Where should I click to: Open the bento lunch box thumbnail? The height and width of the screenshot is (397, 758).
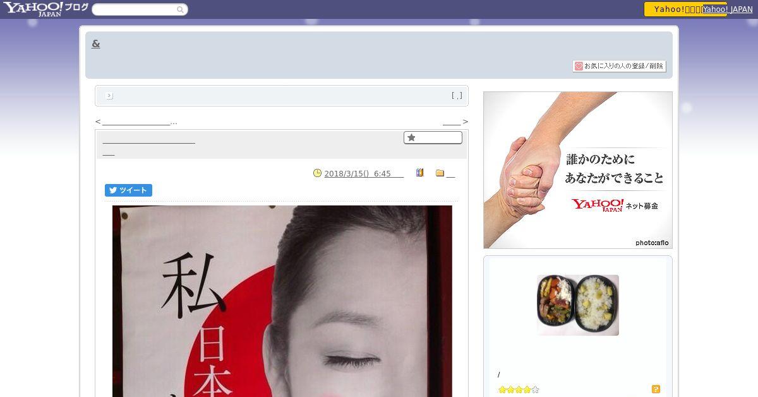click(578, 305)
